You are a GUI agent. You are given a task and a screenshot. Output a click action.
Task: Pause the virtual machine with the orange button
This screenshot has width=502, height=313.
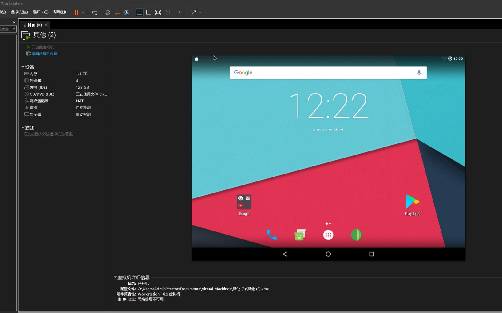(76, 12)
